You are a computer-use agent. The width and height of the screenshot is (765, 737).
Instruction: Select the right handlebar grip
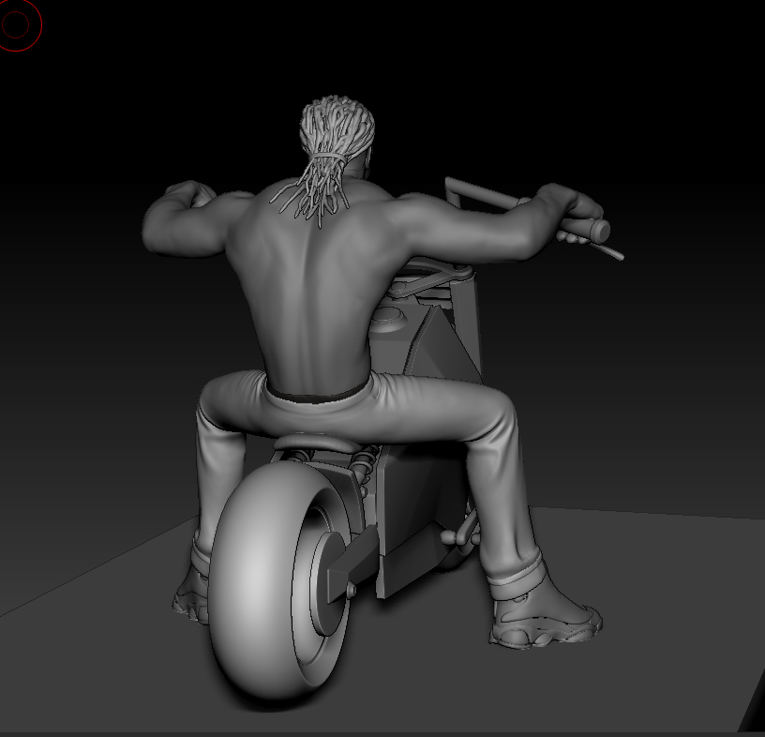(x=586, y=230)
